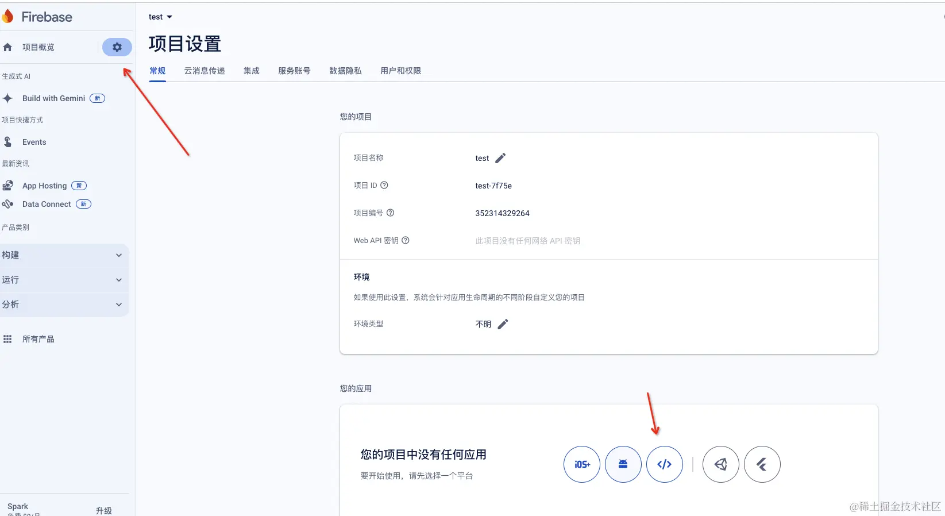Add a Unity app
The height and width of the screenshot is (516, 945).
[x=721, y=464]
